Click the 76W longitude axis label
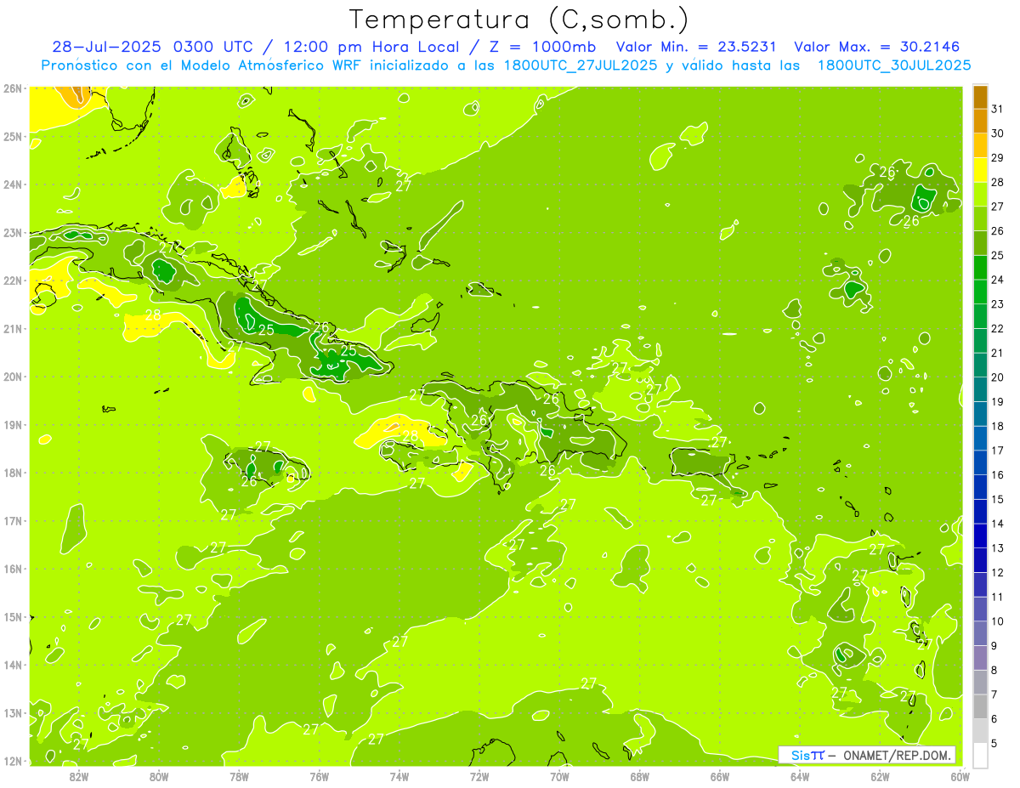This screenshot has height=788, width=1020. click(320, 776)
